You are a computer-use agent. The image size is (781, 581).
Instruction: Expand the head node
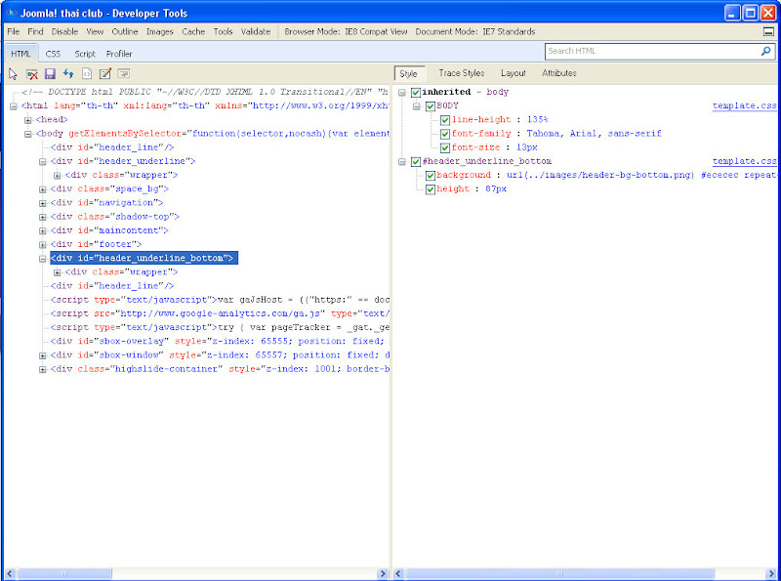click(28, 120)
